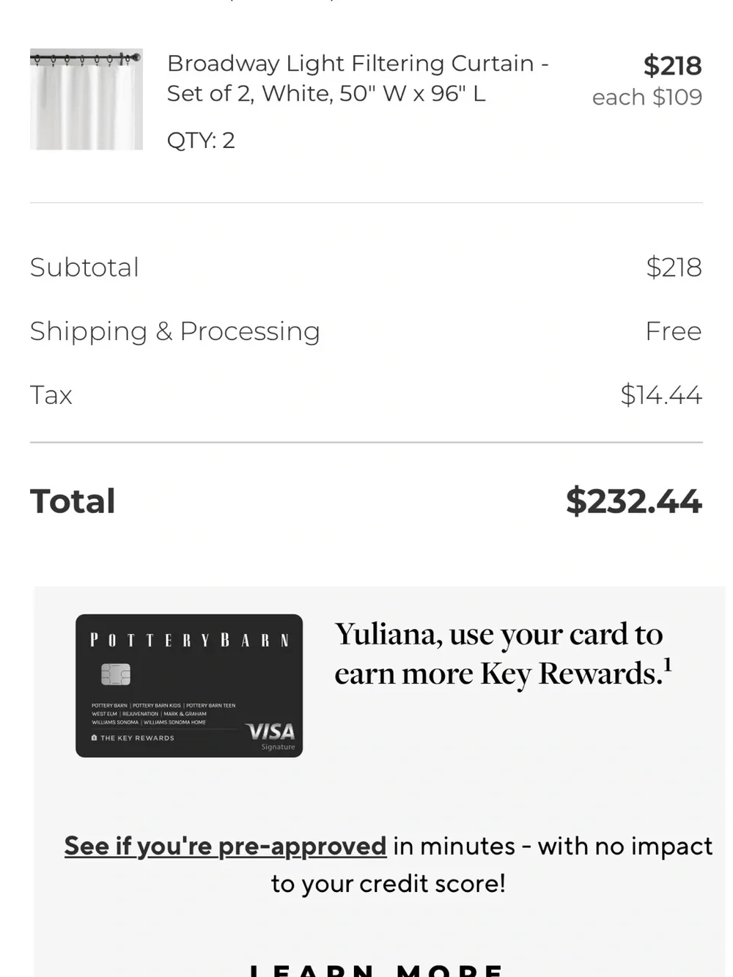
Task: Click the bold Total label
Action: (73, 501)
